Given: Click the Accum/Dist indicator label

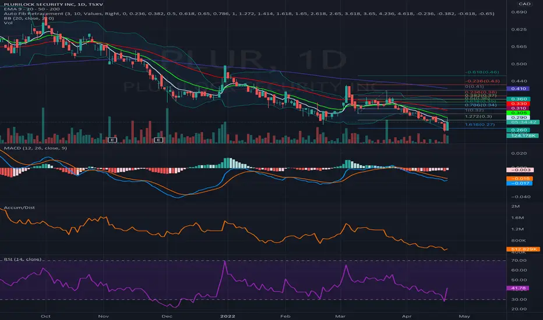Looking at the screenshot, I should [x=19, y=208].
